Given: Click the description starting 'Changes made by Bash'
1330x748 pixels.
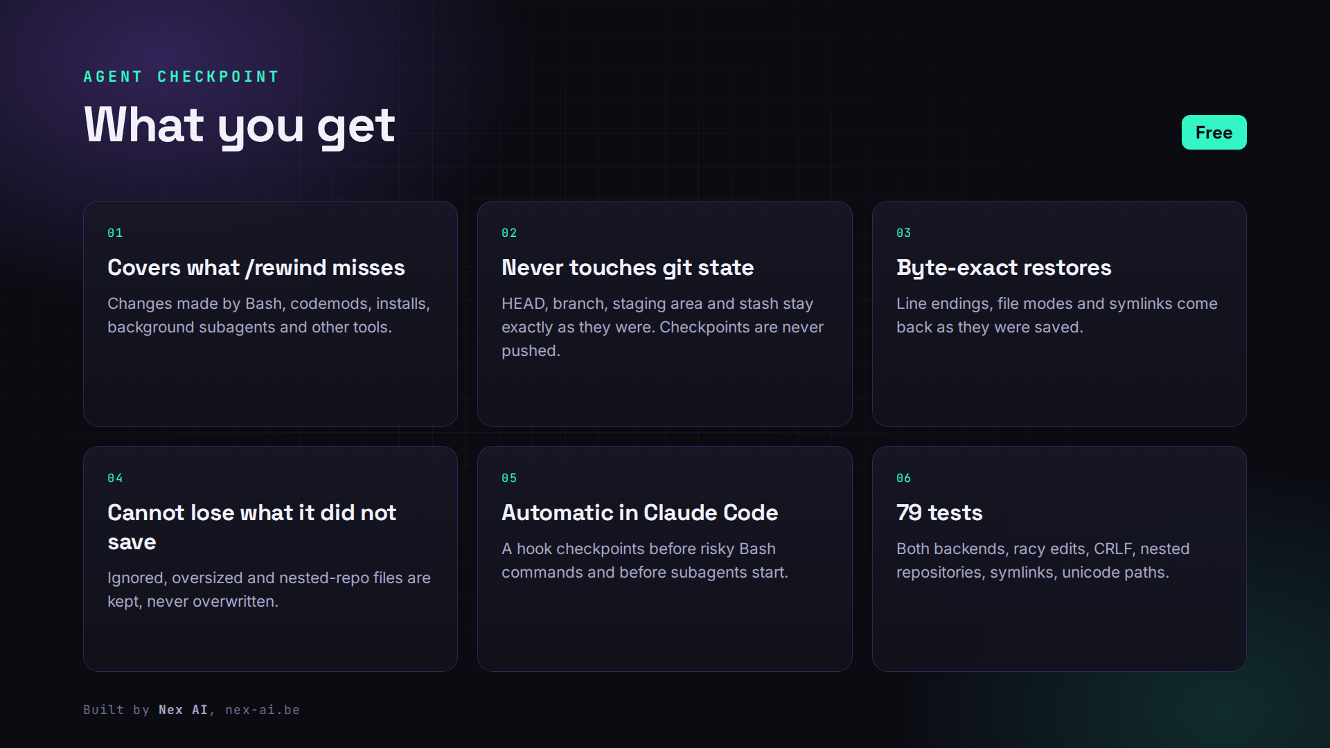Looking at the screenshot, I should (269, 315).
